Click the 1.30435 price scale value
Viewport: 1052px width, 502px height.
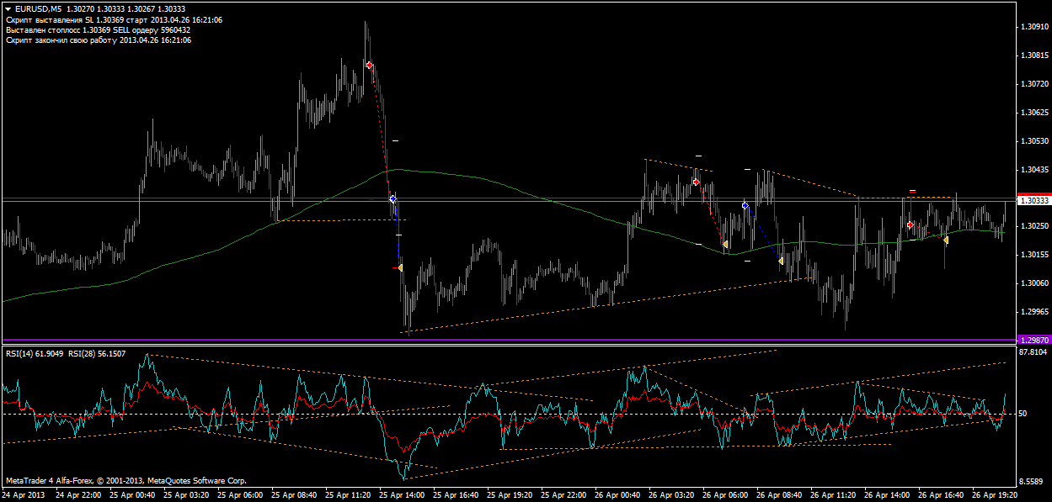point(1034,170)
